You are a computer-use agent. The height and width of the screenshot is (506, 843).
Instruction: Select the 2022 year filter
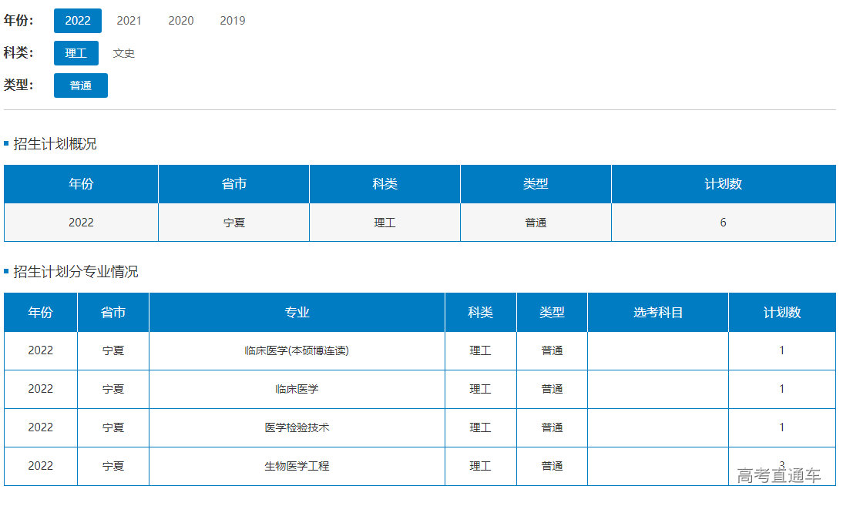(77, 21)
